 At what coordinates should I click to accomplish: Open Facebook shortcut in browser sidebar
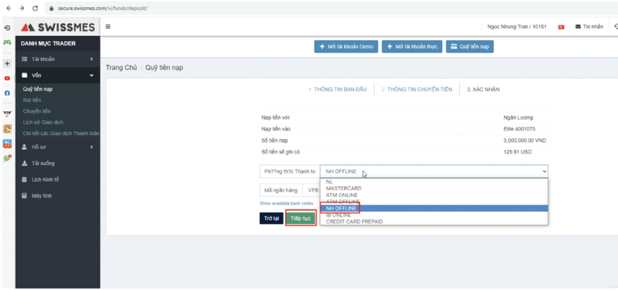[x=7, y=93]
